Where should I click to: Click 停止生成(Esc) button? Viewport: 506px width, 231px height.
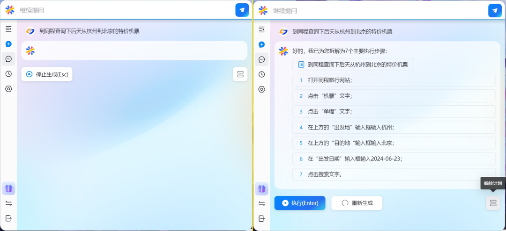tap(47, 74)
